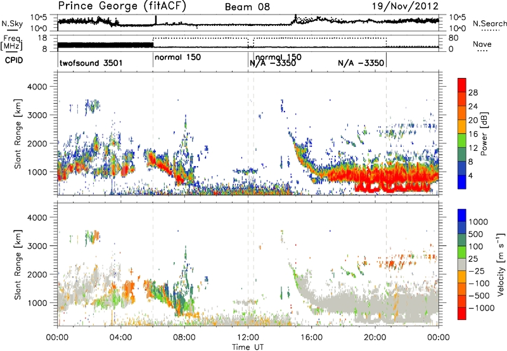Click the first 'normal 150' CPID label
The width and height of the screenshot is (507, 351).
point(178,57)
